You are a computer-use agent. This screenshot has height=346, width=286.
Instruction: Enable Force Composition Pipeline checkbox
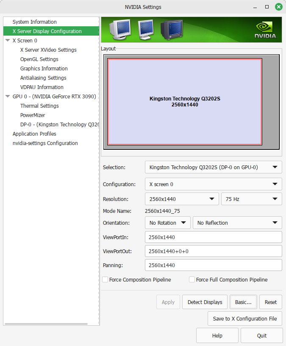(x=105, y=279)
